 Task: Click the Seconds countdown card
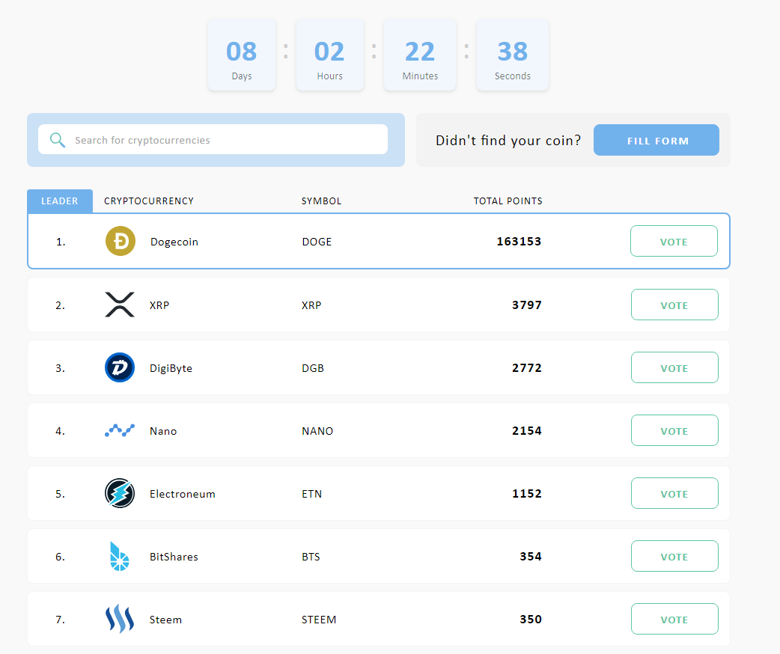pyautogui.click(x=512, y=55)
